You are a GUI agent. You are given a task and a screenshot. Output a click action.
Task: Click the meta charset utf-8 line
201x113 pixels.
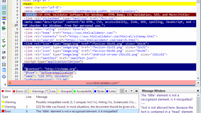coord(43,8)
